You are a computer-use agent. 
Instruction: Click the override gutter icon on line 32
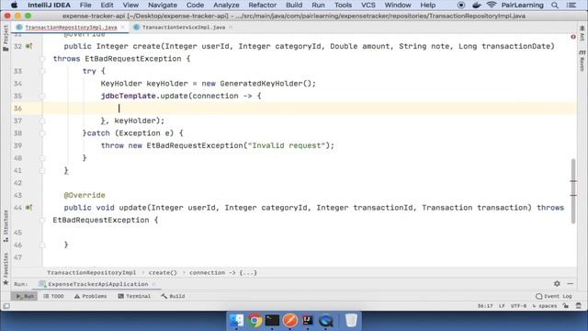point(28,46)
